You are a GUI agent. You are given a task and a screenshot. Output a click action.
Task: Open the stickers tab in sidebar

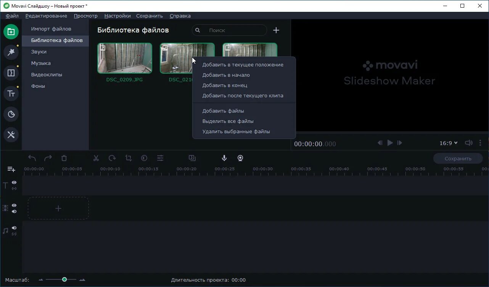tap(11, 114)
